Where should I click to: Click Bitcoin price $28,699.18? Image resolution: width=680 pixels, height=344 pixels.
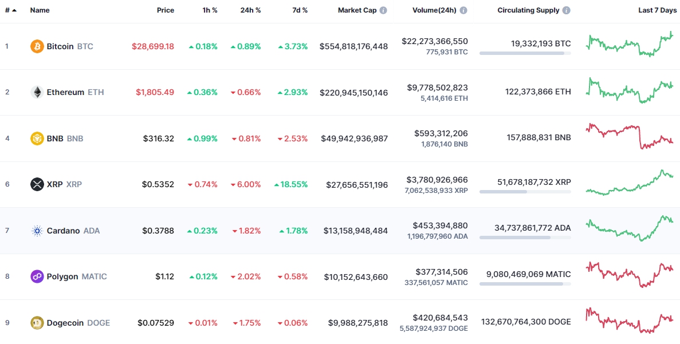click(153, 46)
